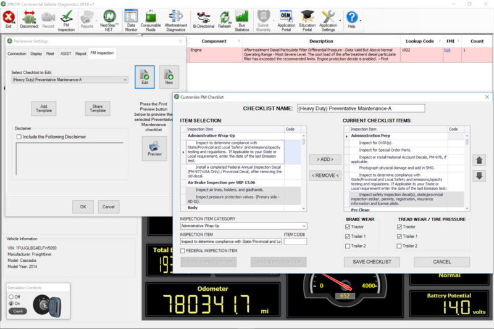Switch to the Connection tab
Viewport: 494px width, 329px height.
[x=17, y=54]
